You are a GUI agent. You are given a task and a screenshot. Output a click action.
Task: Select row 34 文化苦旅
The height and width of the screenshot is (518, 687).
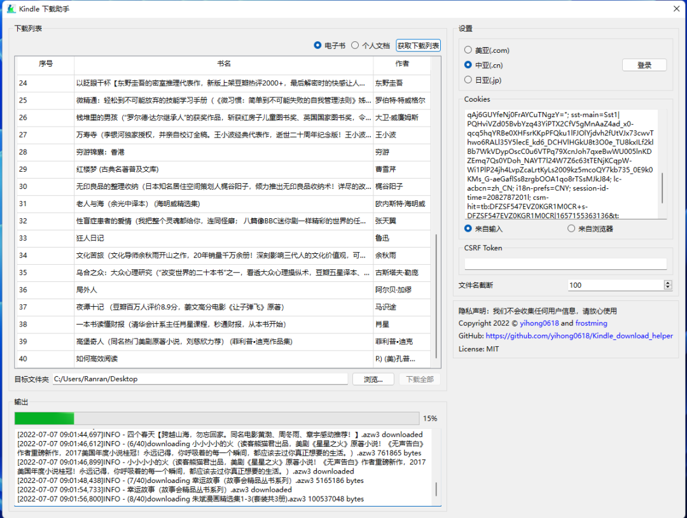click(x=224, y=255)
